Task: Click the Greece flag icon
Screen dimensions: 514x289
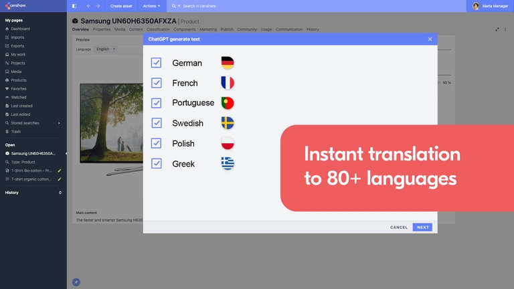Action: pos(228,163)
